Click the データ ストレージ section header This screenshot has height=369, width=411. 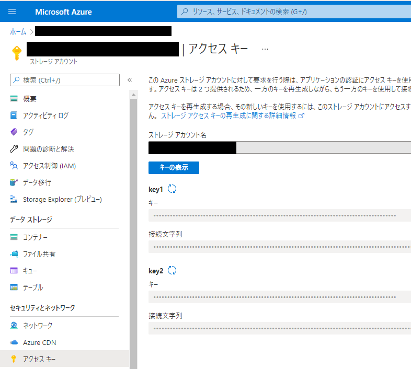[x=31, y=220]
